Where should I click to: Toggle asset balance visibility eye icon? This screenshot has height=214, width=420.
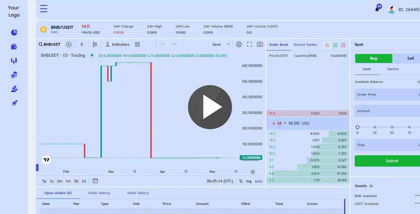coord(371,186)
